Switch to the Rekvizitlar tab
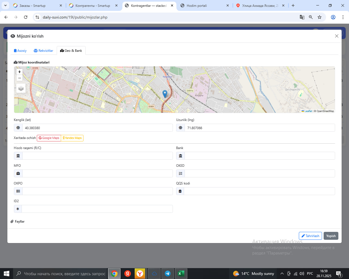Screen dimensions: 349x279 (x=43, y=51)
